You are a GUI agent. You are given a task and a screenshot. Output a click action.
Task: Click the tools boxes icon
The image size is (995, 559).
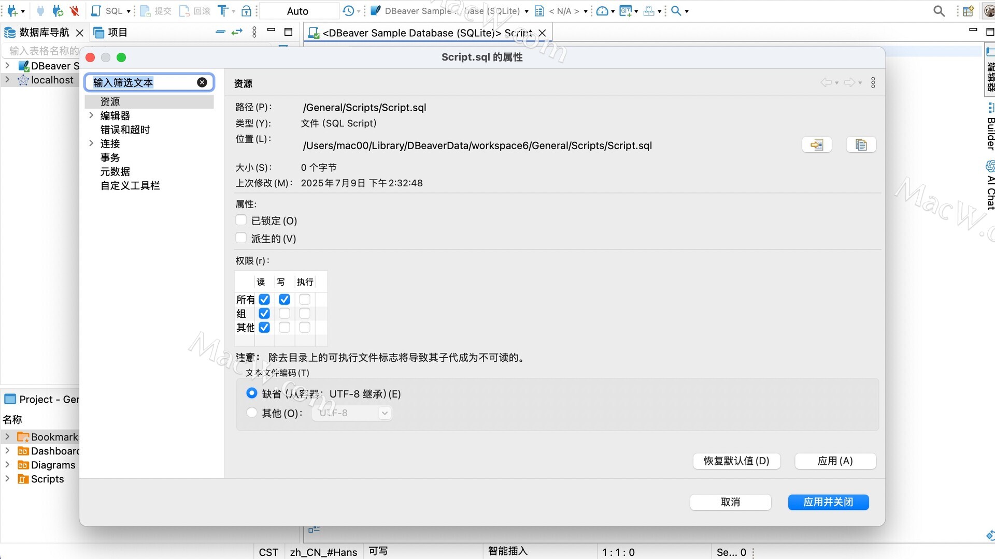point(648,11)
